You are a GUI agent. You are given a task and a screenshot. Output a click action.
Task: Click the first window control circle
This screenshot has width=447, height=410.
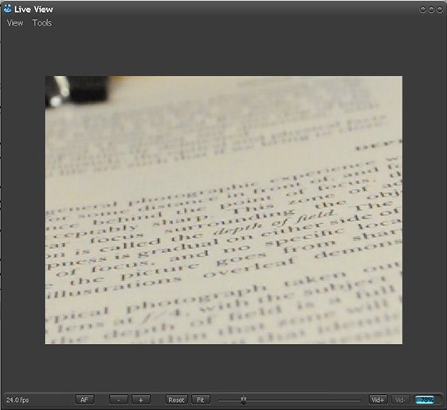[x=423, y=10]
